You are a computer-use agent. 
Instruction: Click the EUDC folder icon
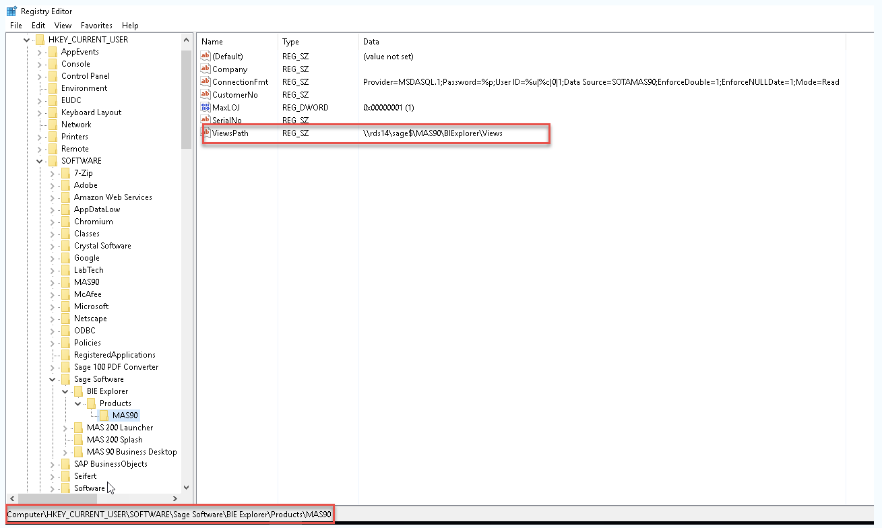(53, 100)
